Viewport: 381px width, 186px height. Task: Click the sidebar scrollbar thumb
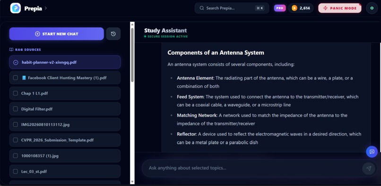tap(132, 55)
